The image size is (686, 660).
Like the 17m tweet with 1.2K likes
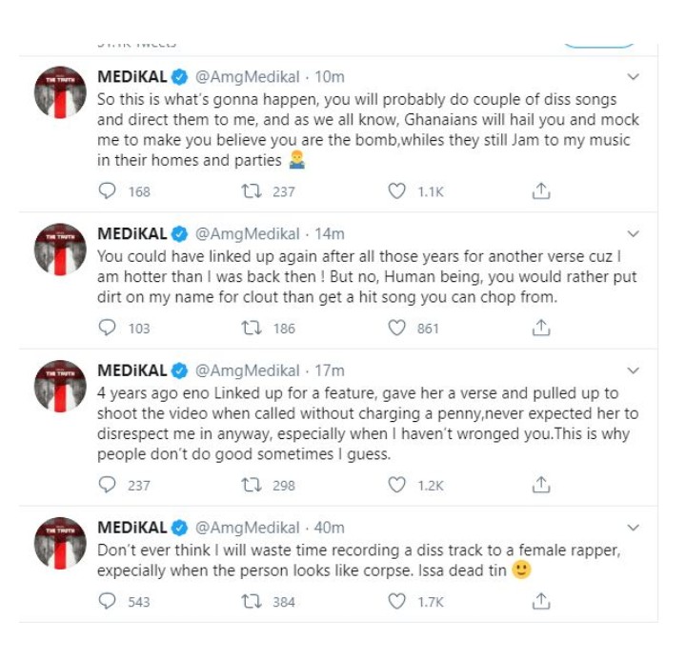397,485
